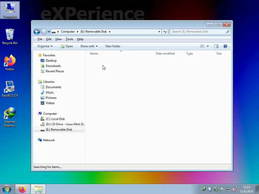Expand arrow after (E:) Removable Disk breadcrumb
The image size is (259, 194).
(110, 32)
